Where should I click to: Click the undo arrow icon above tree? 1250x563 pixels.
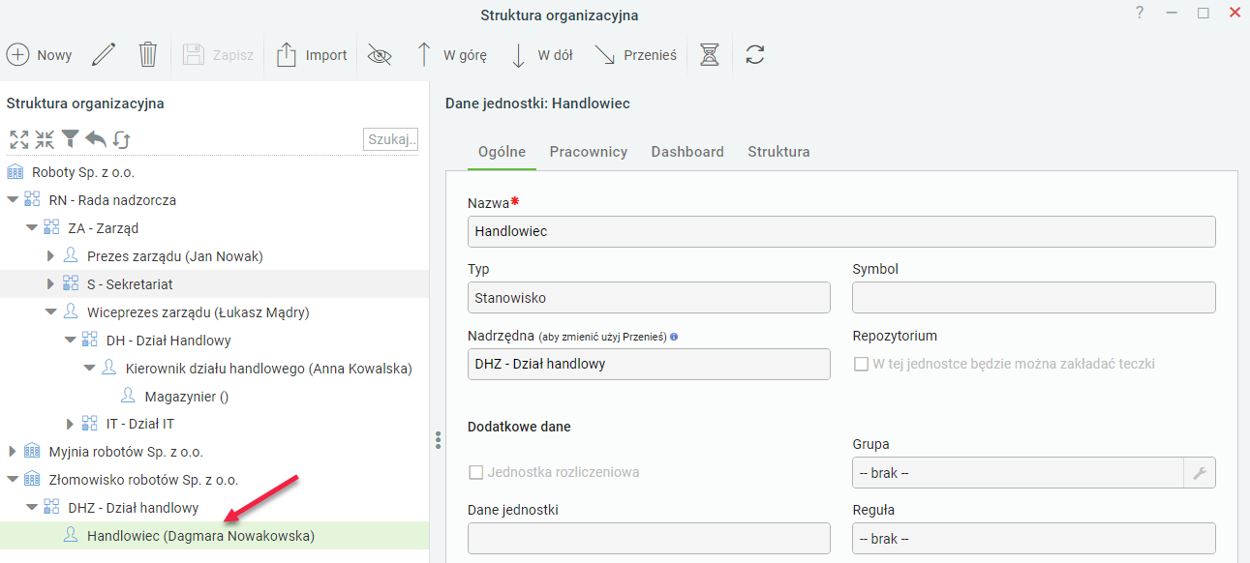tap(95, 139)
